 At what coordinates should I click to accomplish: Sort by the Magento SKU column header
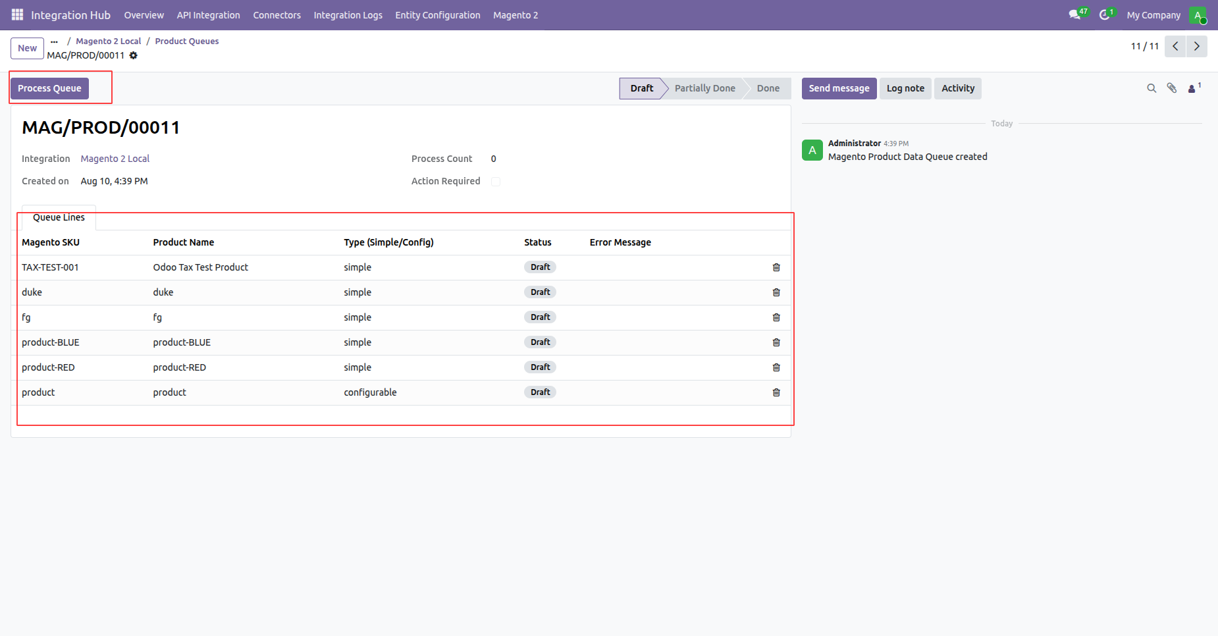(51, 242)
